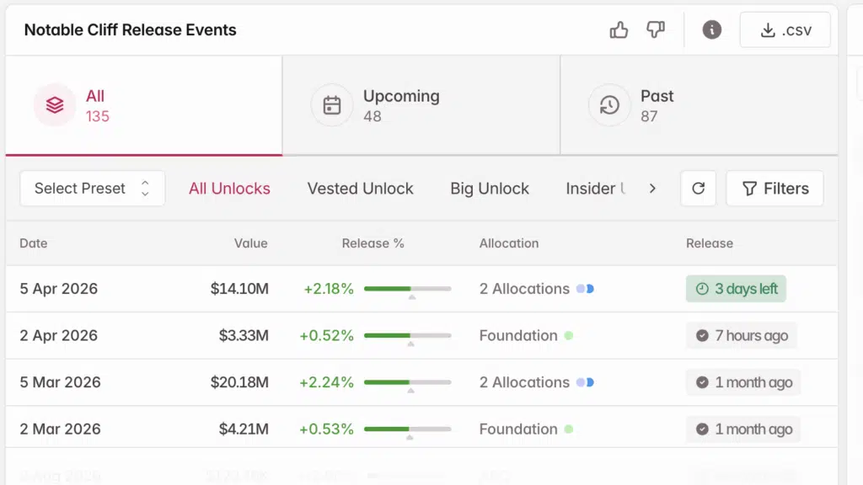
Task: Click the thumbs up icon
Action: point(619,30)
